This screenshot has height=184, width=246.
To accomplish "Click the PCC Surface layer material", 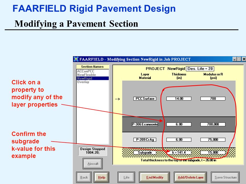I will tap(145, 99).
